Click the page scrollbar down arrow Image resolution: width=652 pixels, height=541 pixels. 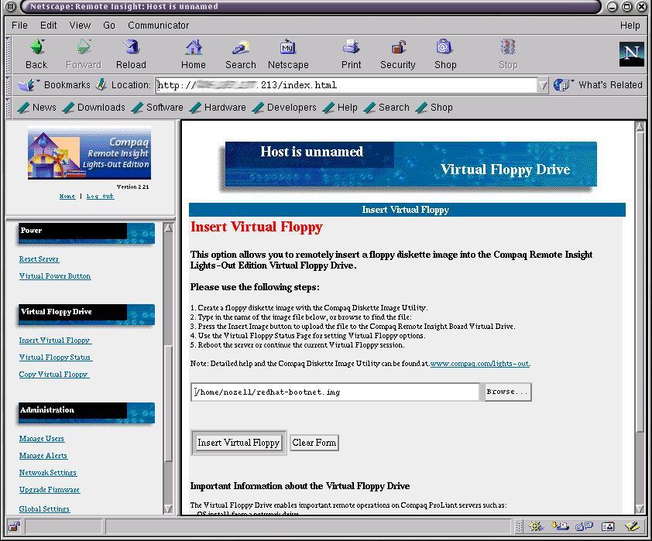[641, 508]
